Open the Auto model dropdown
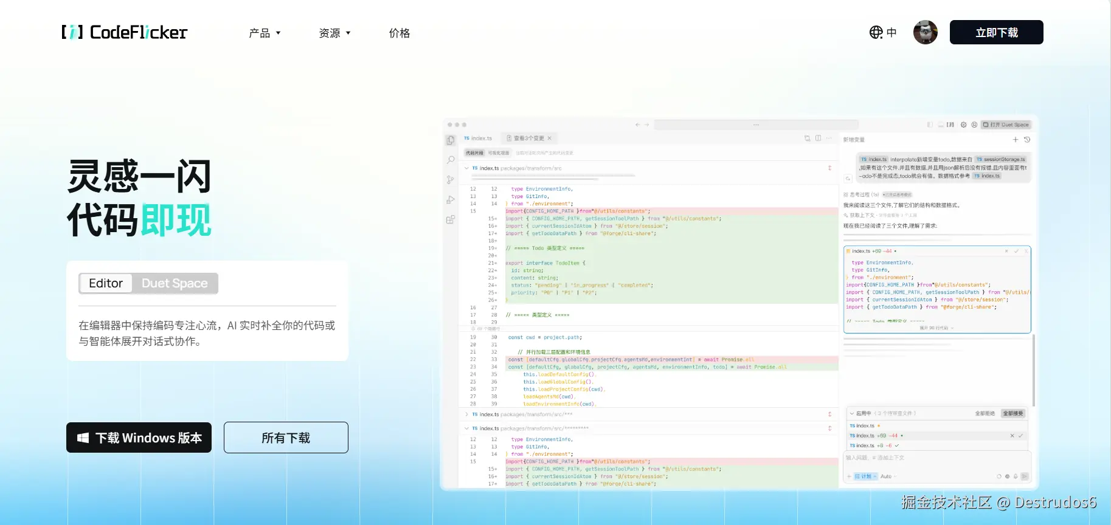 pos(888,476)
